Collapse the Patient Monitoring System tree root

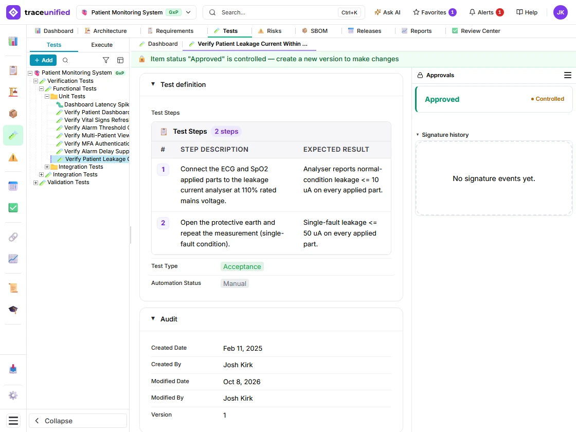(x=30, y=73)
